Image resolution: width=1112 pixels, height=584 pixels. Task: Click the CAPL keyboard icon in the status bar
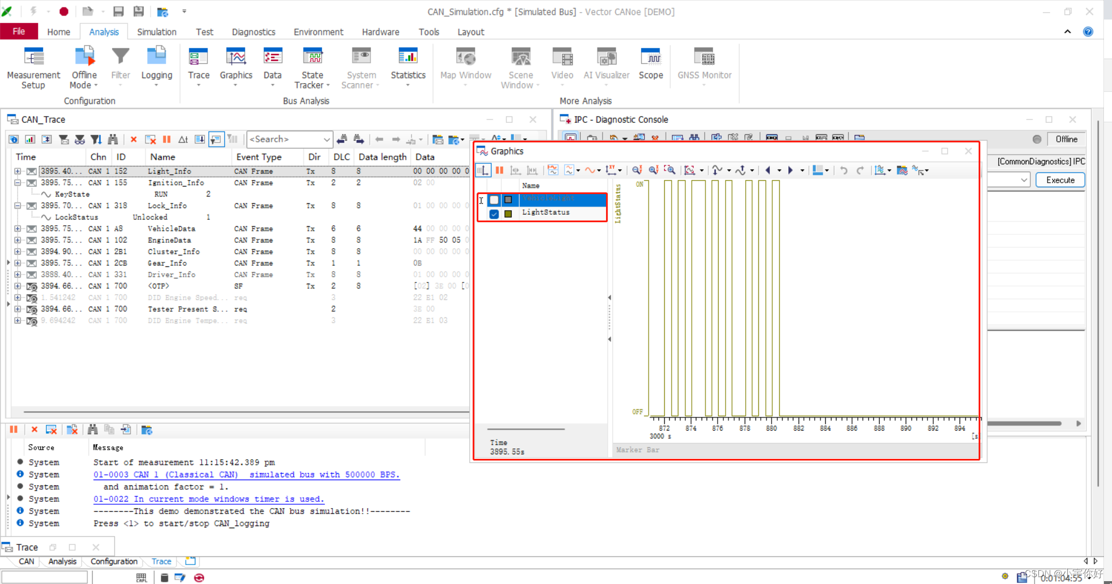pos(141,578)
